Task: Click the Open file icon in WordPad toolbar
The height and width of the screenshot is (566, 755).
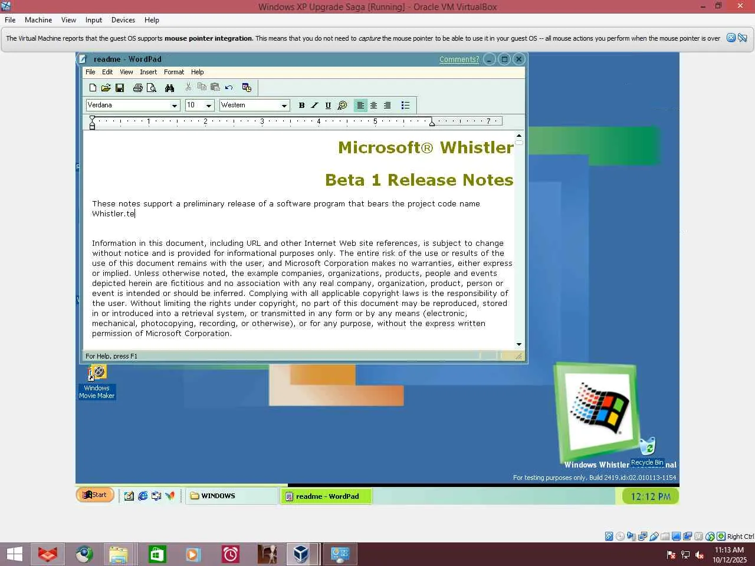Action: point(106,88)
